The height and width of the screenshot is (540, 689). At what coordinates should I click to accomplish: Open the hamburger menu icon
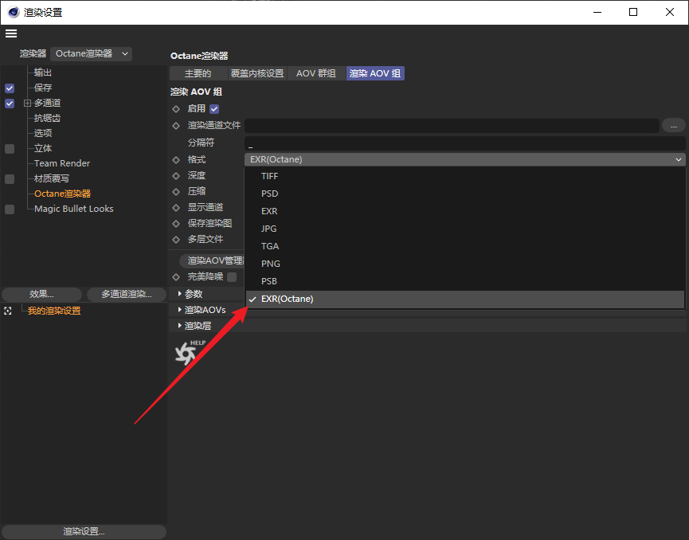click(11, 33)
